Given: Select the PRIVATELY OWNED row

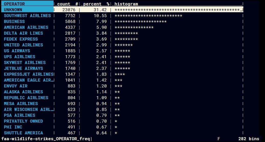Looking at the screenshot, I should [x=122, y=121].
